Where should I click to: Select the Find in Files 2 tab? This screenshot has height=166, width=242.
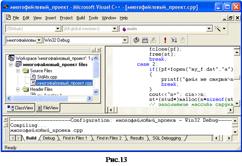tap(109, 138)
